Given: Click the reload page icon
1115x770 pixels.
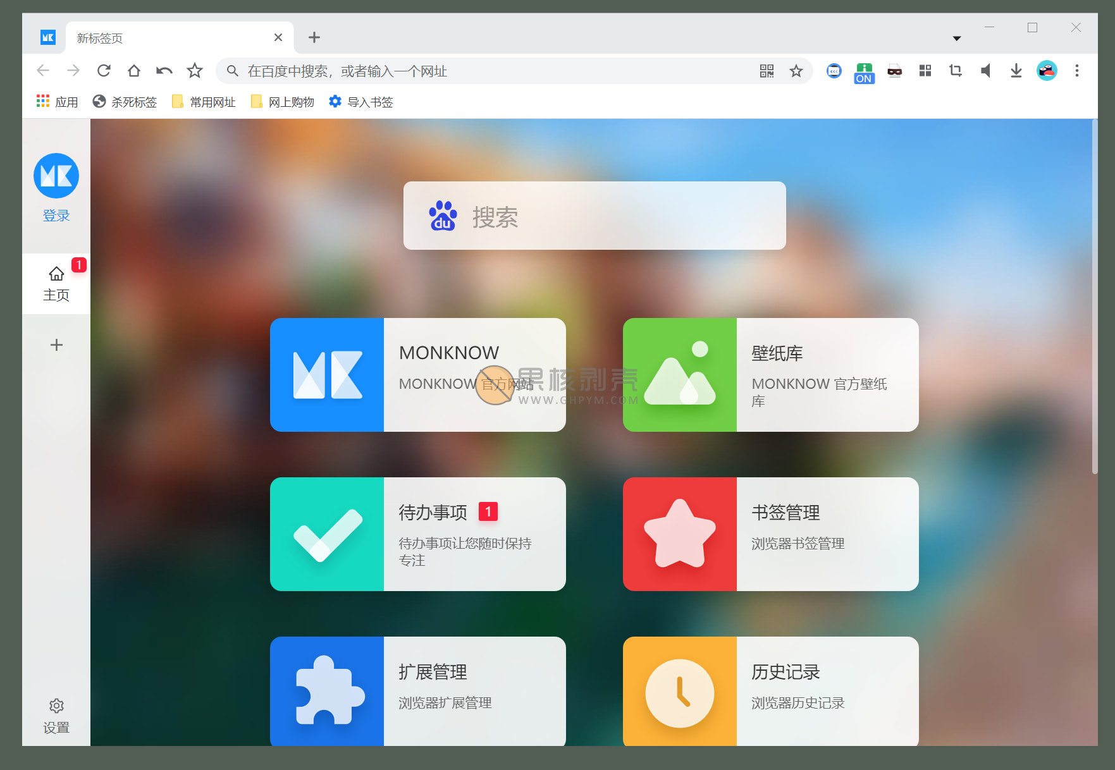Looking at the screenshot, I should click(x=104, y=71).
